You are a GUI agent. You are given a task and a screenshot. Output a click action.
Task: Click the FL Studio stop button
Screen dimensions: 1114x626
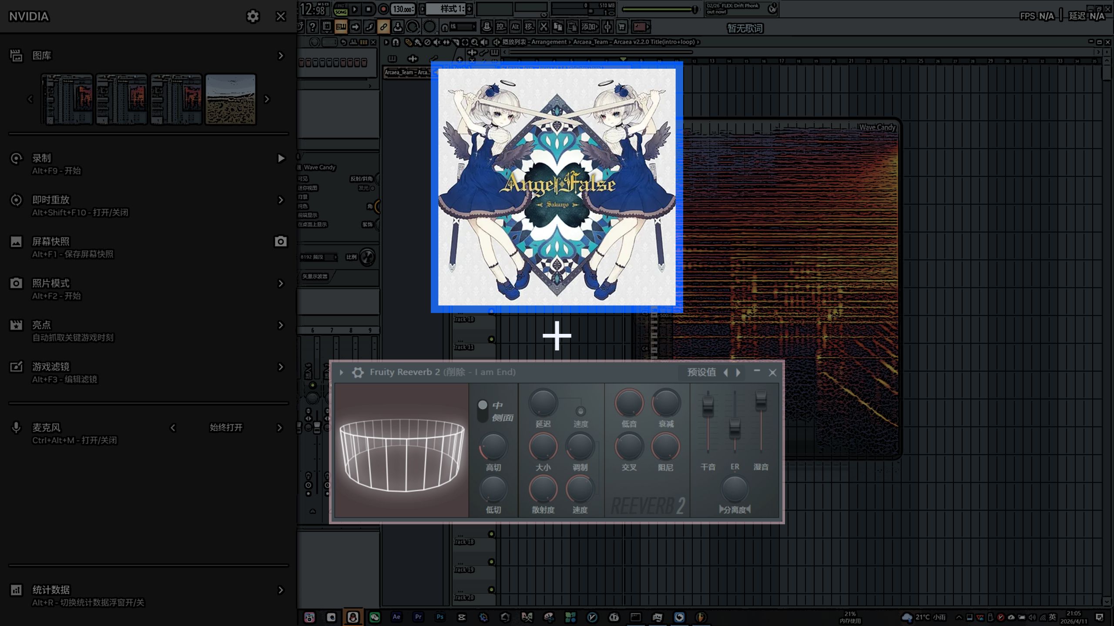pyautogui.click(x=369, y=9)
